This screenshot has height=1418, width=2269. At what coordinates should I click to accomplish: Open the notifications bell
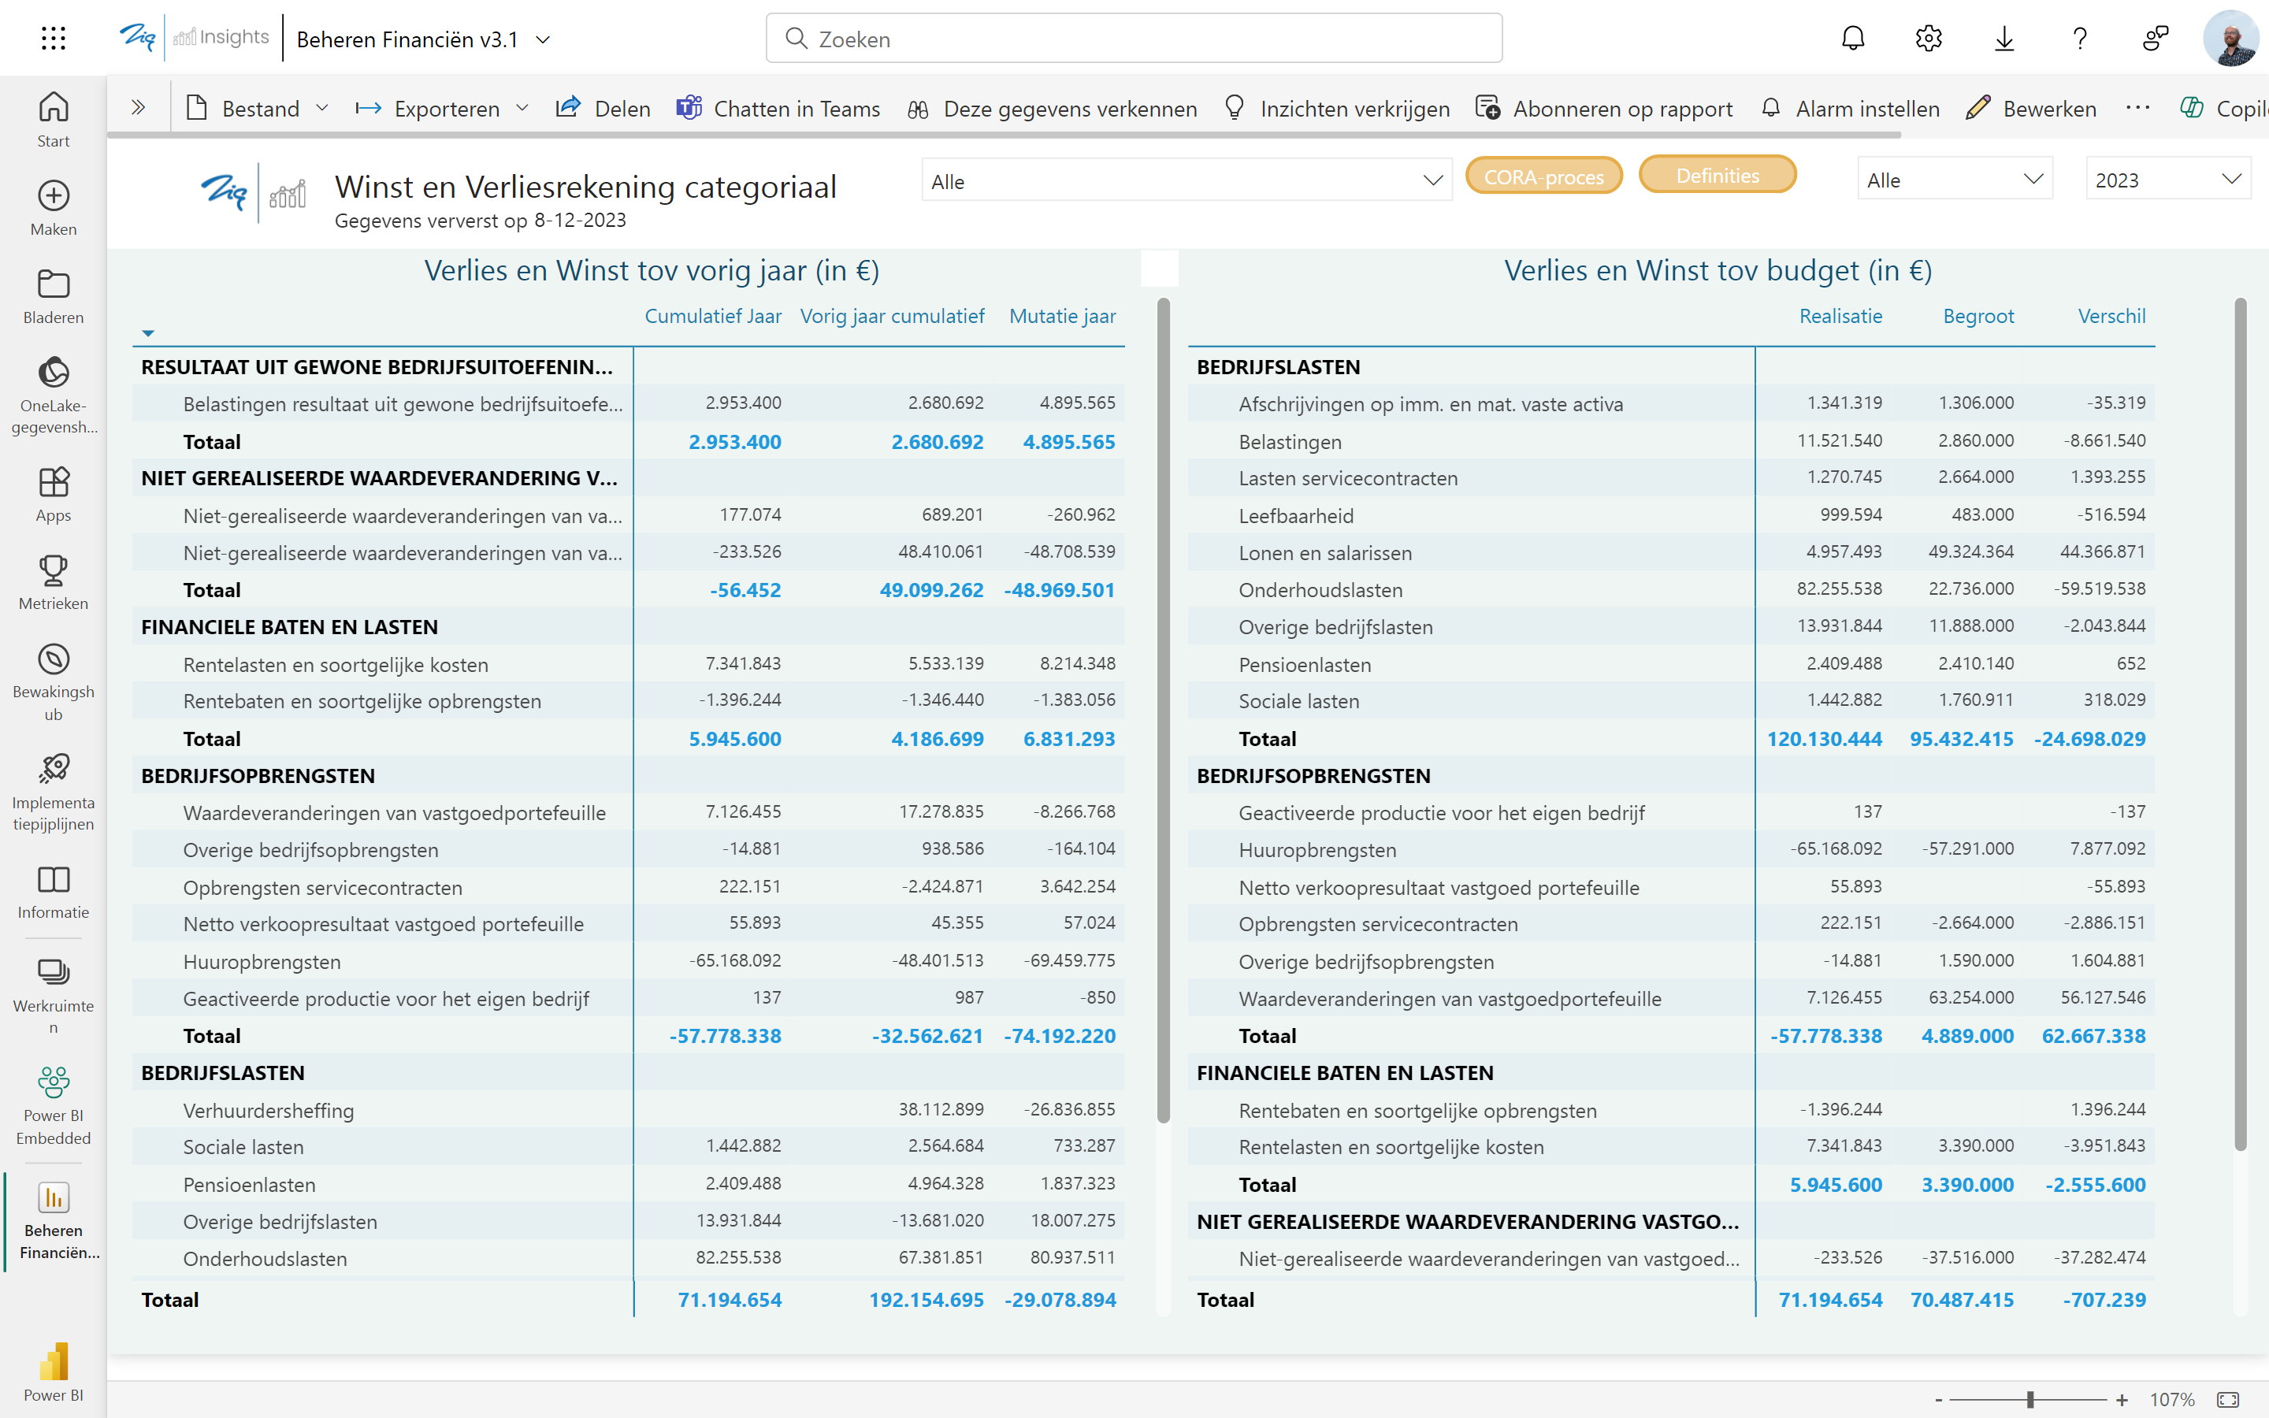(x=1854, y=39)
